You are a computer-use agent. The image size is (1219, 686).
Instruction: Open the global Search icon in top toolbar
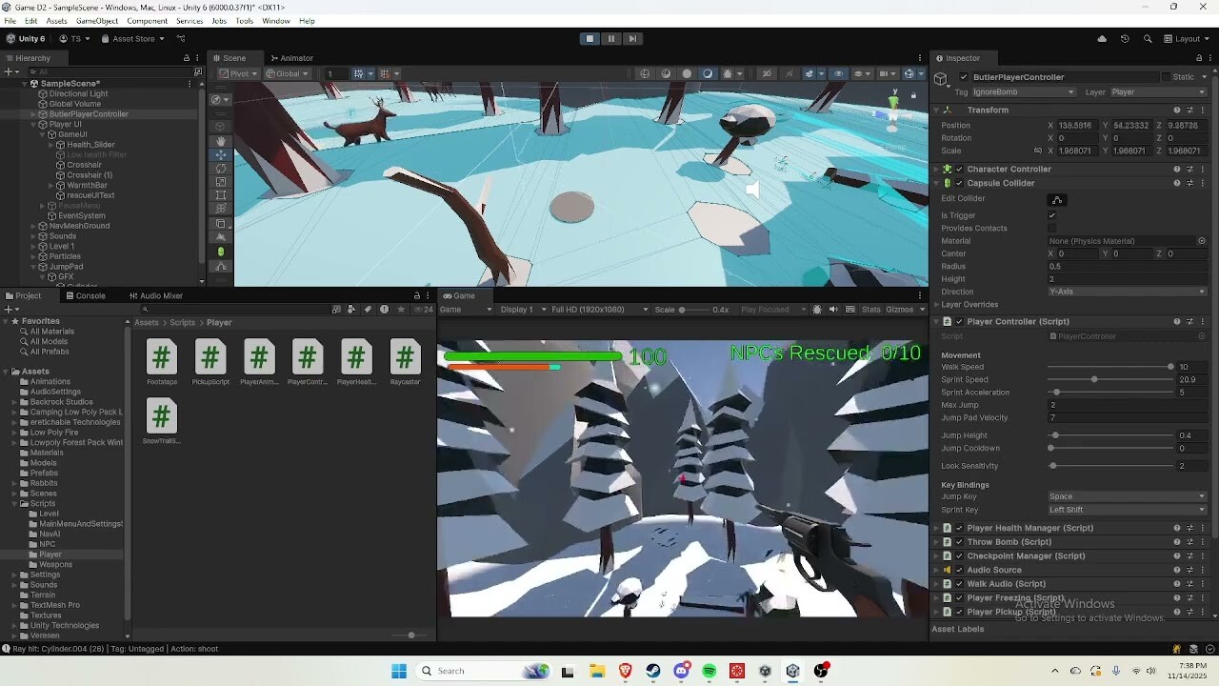[x=1148, y=39]
